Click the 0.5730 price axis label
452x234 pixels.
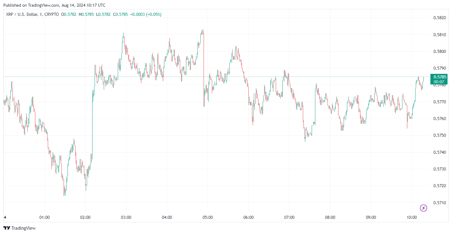[x=440, y=169]
